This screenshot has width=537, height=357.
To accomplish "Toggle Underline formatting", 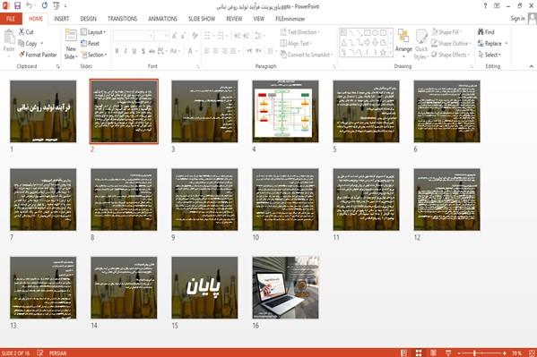I will [134, 51].
